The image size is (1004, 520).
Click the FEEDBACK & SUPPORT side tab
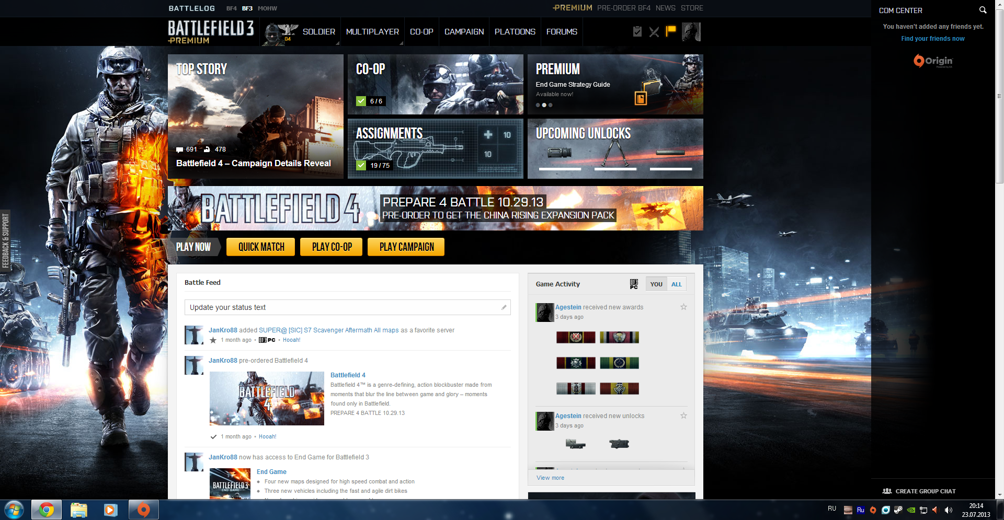click(6, 240)
